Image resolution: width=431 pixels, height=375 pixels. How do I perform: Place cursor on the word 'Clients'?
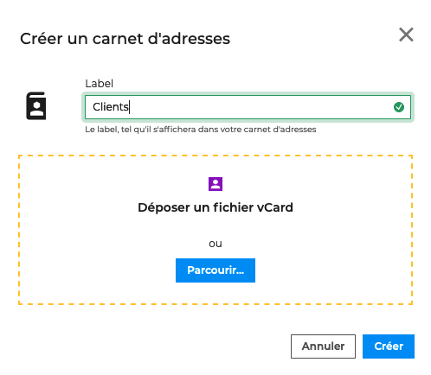pyautogui.click(x=111, y=107)
